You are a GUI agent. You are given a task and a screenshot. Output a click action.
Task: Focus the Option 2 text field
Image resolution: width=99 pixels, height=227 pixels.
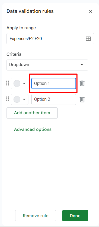[54, 99]
